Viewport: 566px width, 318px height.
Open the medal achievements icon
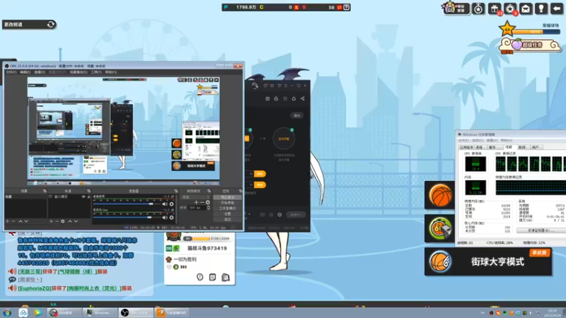[x=479, y=8]
